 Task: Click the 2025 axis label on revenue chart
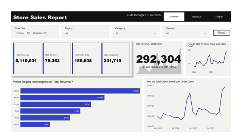(x=211, y=72)
